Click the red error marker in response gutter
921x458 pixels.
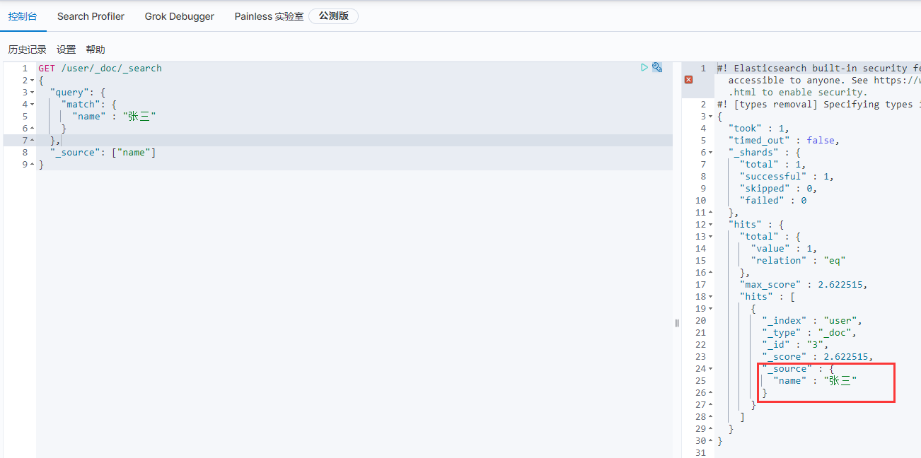pyautogui.click(x=688, y=80)
